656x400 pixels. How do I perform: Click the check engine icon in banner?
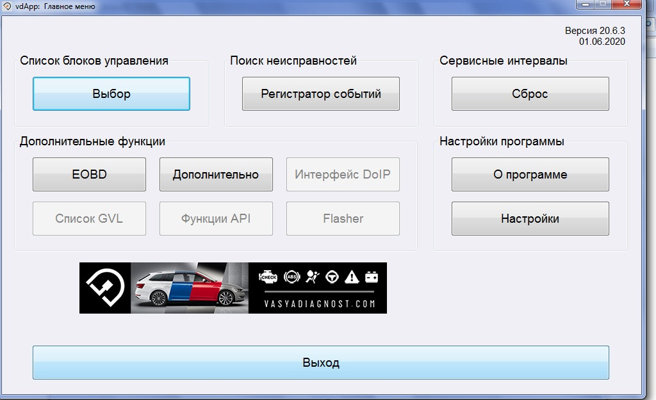268,277
